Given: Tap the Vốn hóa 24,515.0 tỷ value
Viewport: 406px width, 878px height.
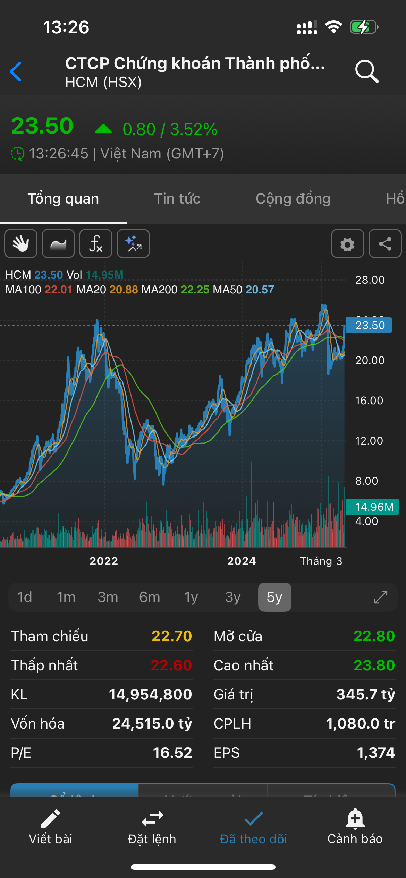Looking at the screenshot, I should click(152, 724).
